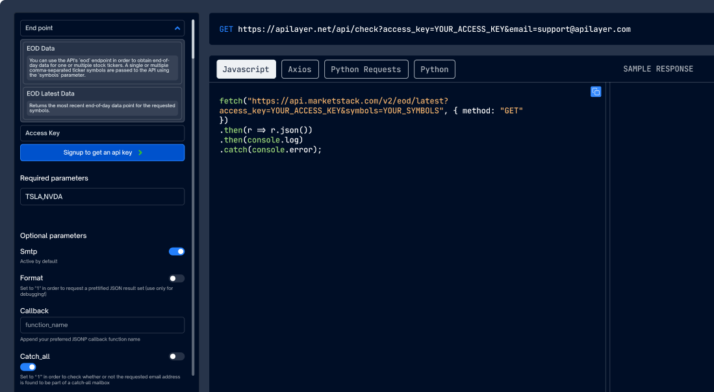This screenshot has width=714, height=392.
Task: Click into the Access Key field
Action: pyautogui.click(x=102, y=133)
